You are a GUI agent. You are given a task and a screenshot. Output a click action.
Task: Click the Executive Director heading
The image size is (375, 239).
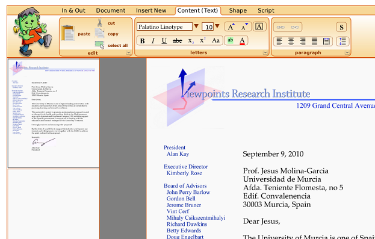coord(186,167)
